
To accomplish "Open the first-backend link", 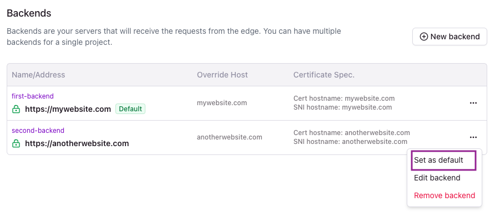I will pyautogui.click(x=33, y=96).
